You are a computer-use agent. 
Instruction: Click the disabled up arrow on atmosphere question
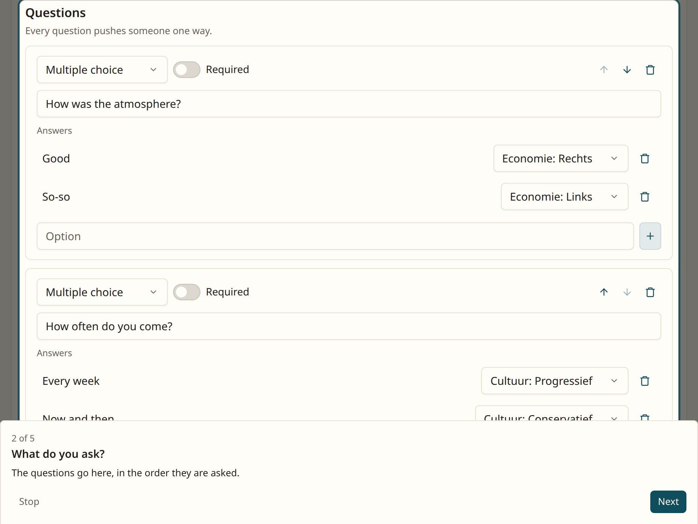604,70
